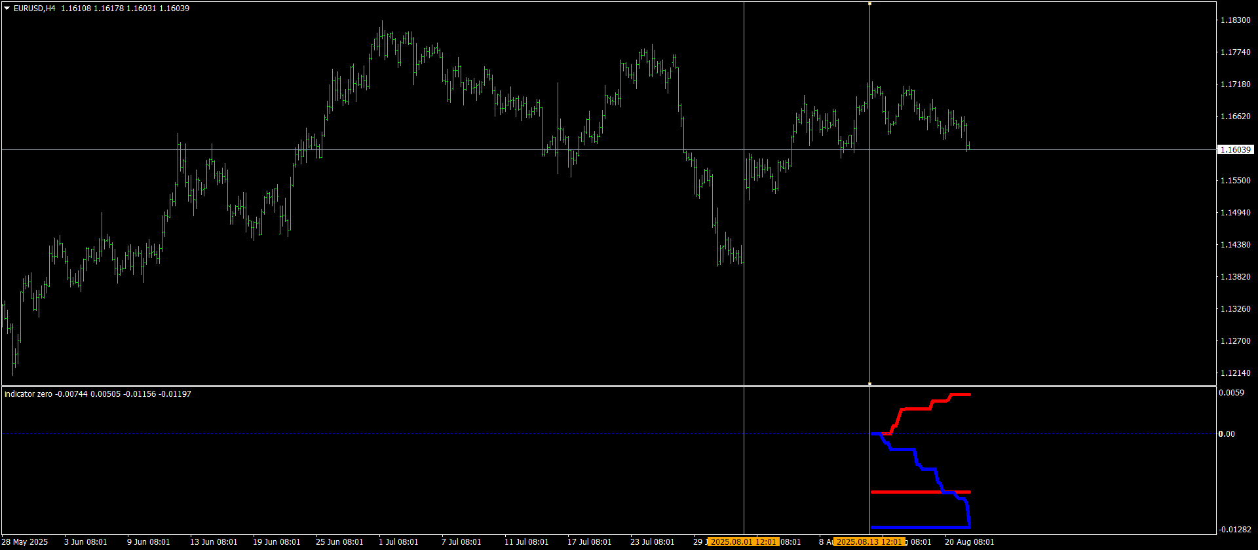1258x550 pixels.
Task: Click the 3 Jun 08:01 time label
Action: pos(86,542)
